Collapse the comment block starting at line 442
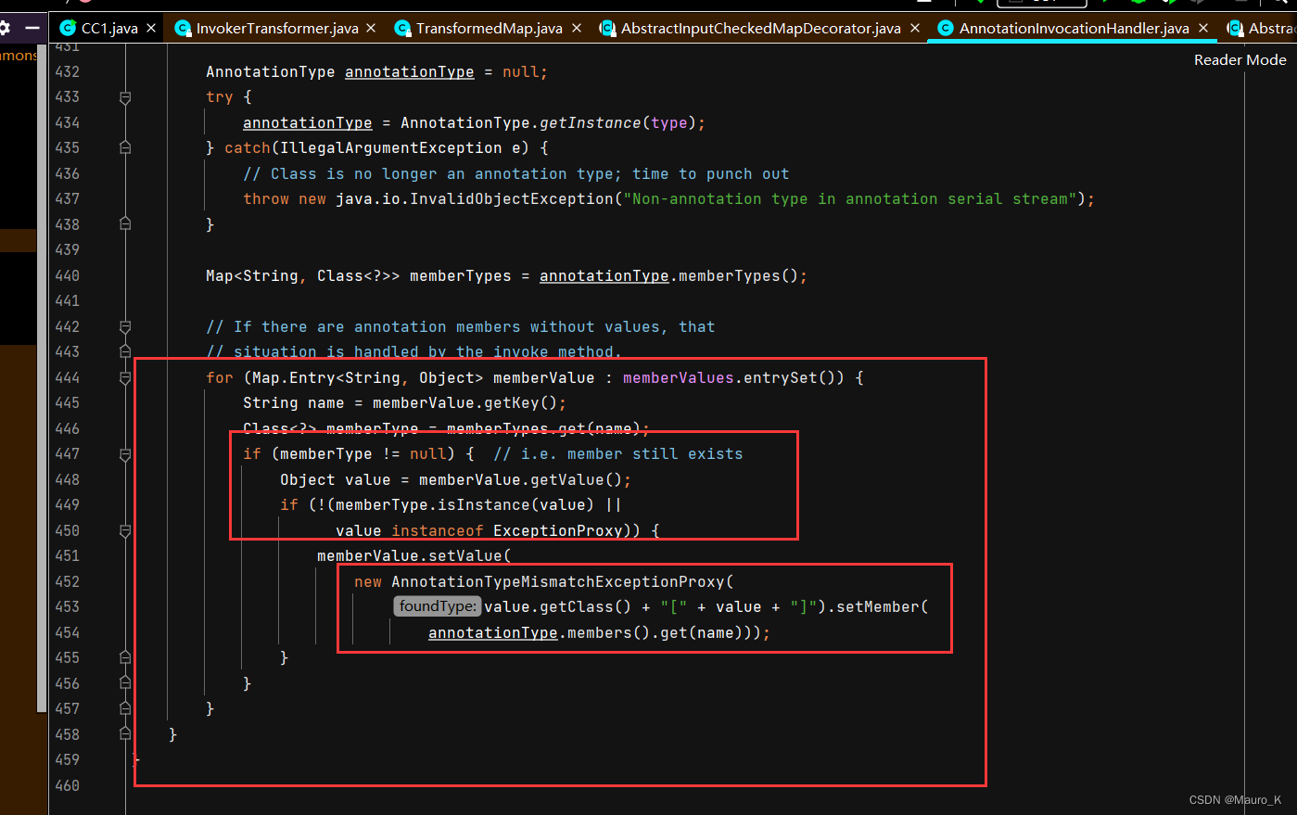 coord(125,326)
